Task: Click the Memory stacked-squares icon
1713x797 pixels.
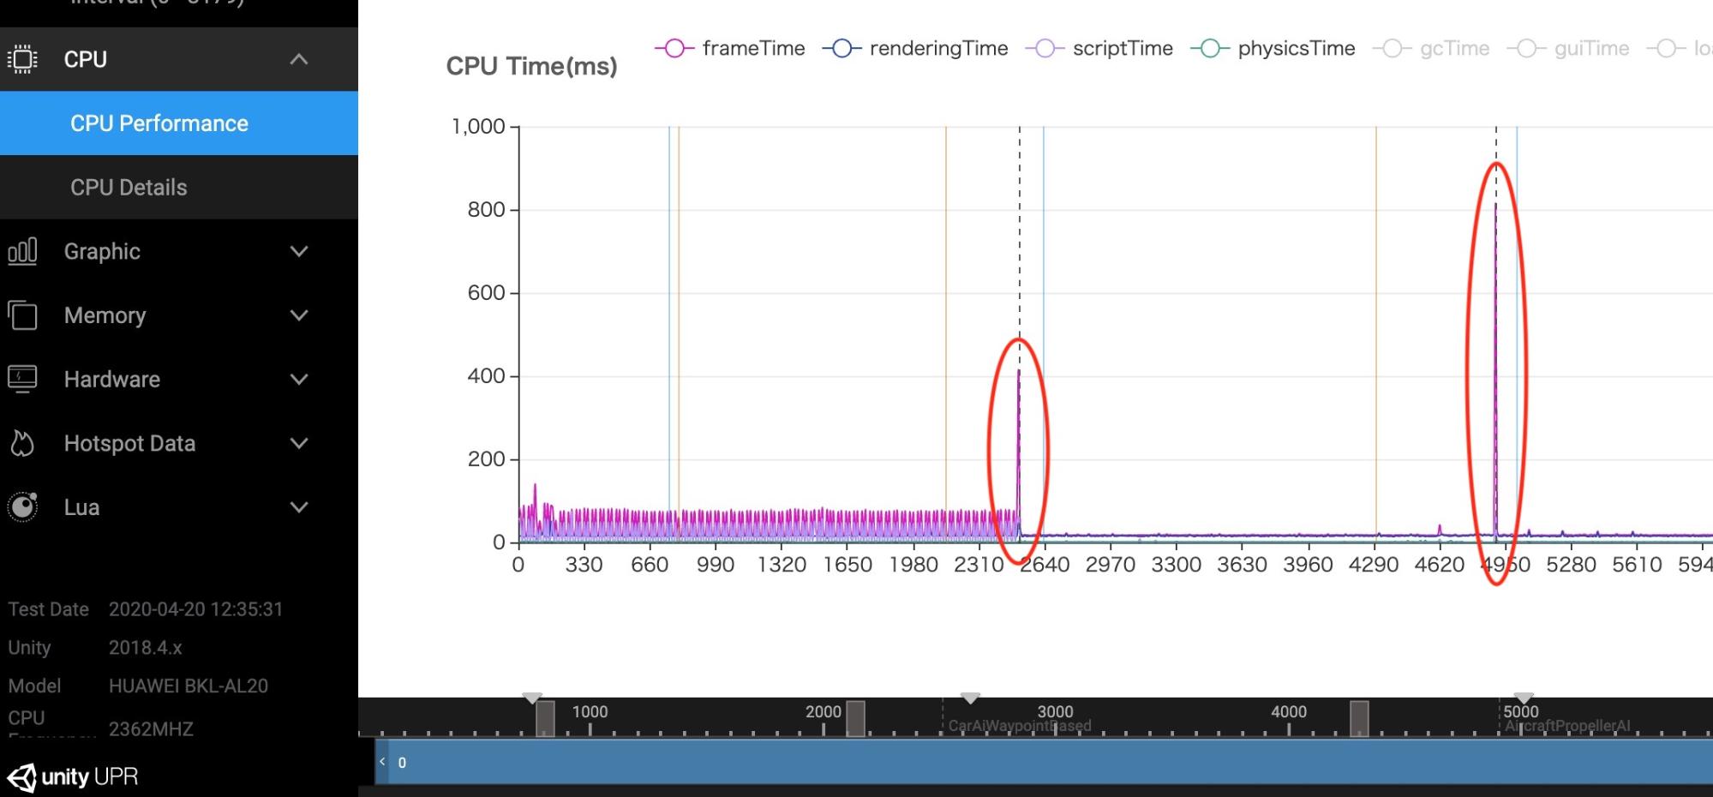Action: pos(22,315)
